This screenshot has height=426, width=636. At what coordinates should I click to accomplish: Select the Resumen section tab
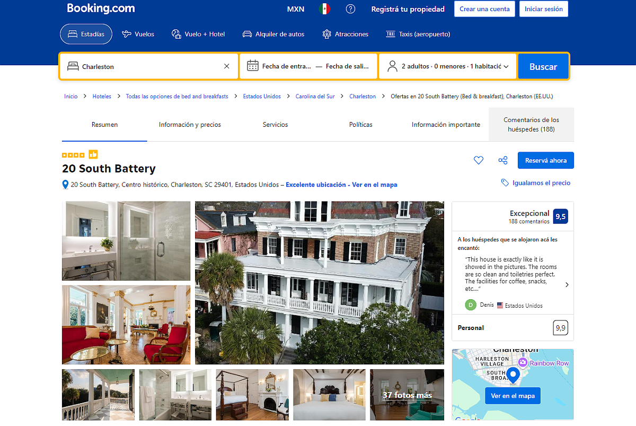pos(104,125)
